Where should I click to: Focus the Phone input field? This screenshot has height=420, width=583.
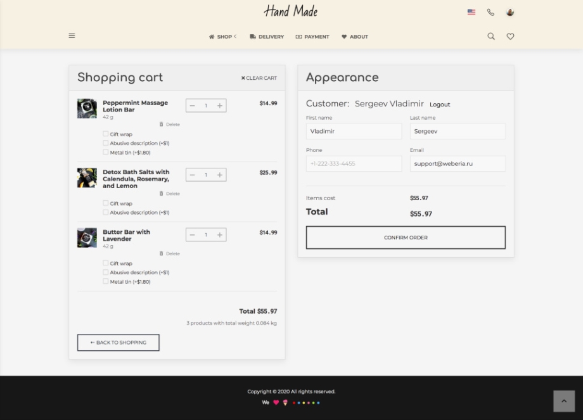click(x=354, y=163)
